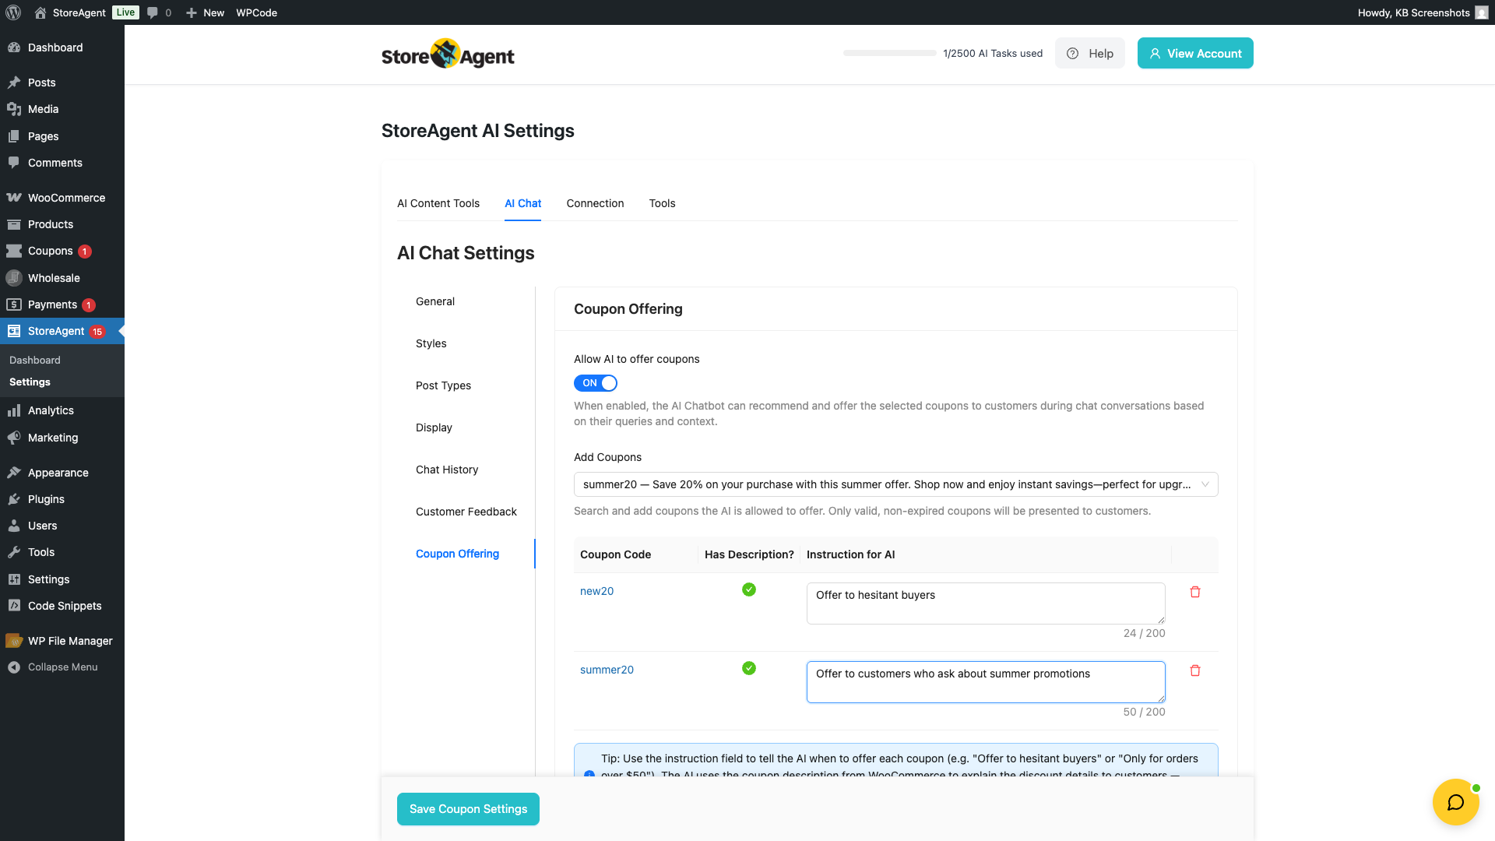
Task: Open comments bubble in the admin bar
Action: (x=153, y=12)
